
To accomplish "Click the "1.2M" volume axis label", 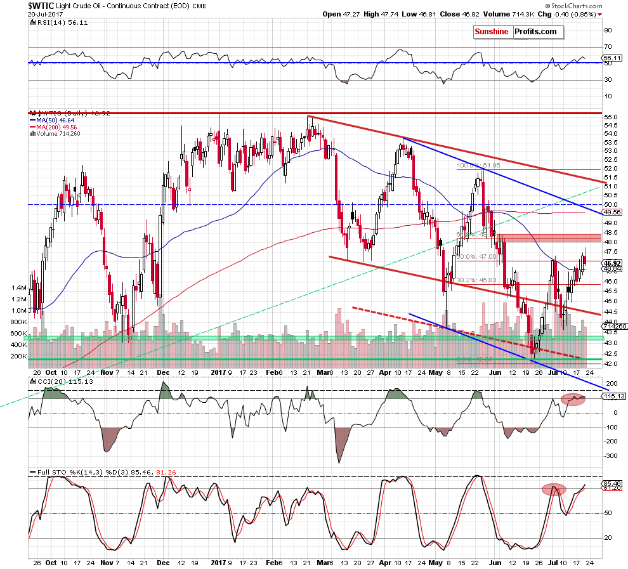I will coord(19,299).
